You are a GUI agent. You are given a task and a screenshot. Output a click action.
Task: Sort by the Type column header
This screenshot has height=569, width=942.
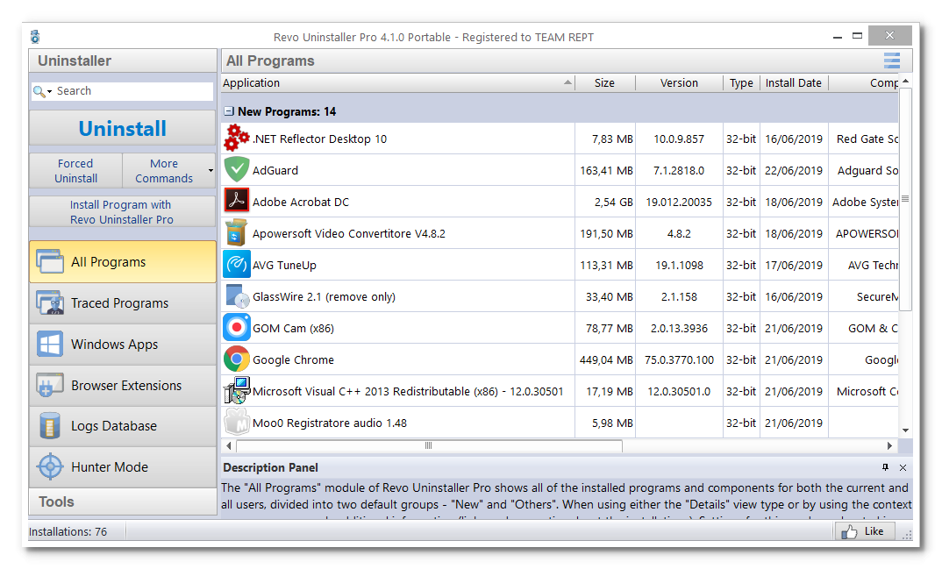(741, 82)
